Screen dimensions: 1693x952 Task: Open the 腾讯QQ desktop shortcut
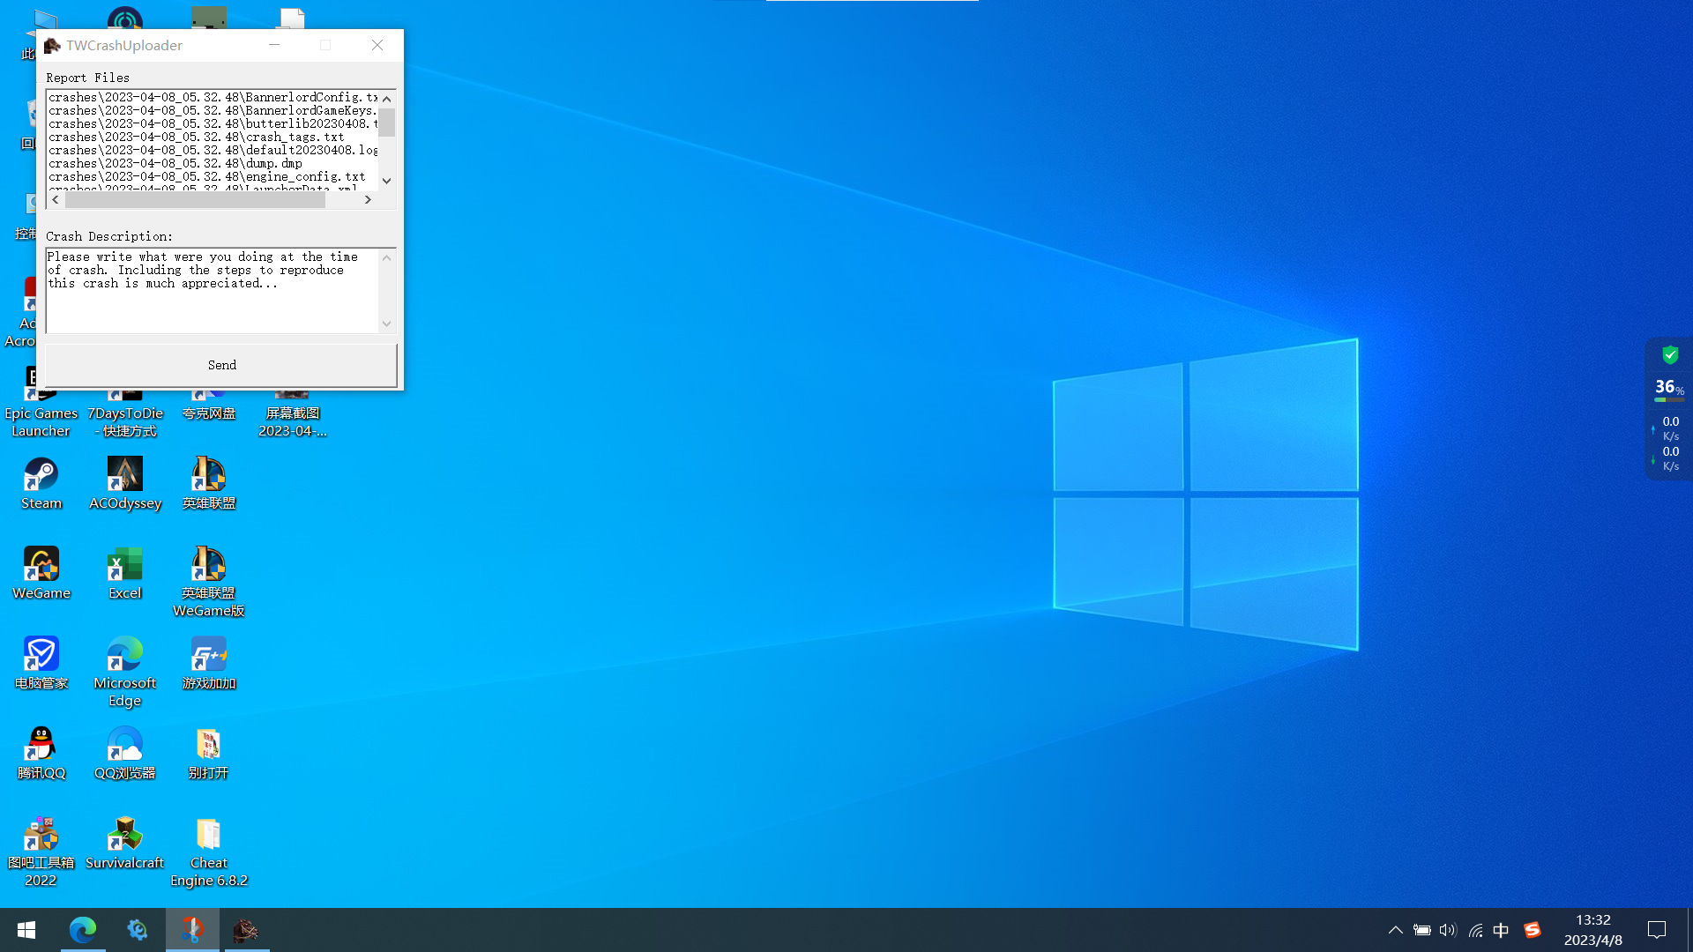41,754
